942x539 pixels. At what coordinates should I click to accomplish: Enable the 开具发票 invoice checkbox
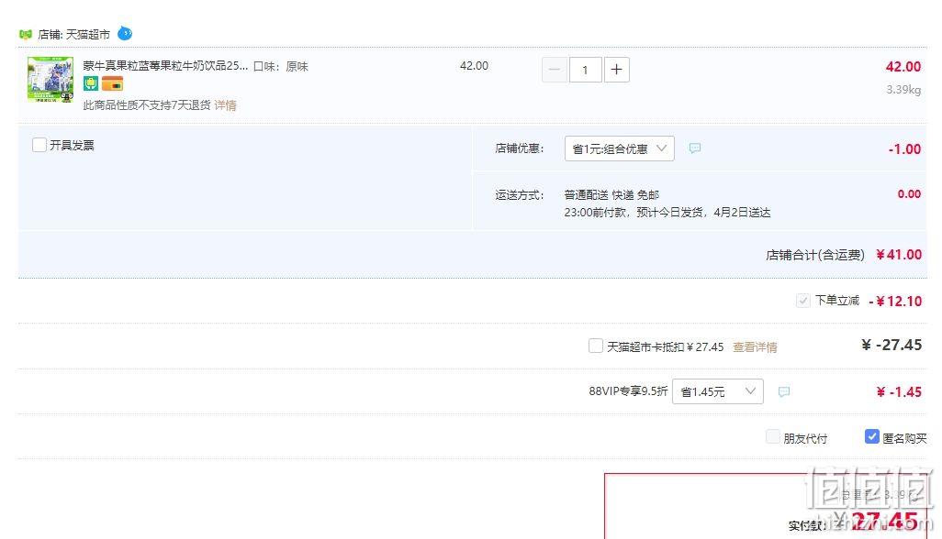(39, 145)
